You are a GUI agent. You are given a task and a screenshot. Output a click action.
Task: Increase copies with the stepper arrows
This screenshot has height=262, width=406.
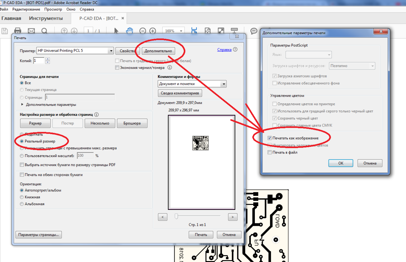pos(47,59)
